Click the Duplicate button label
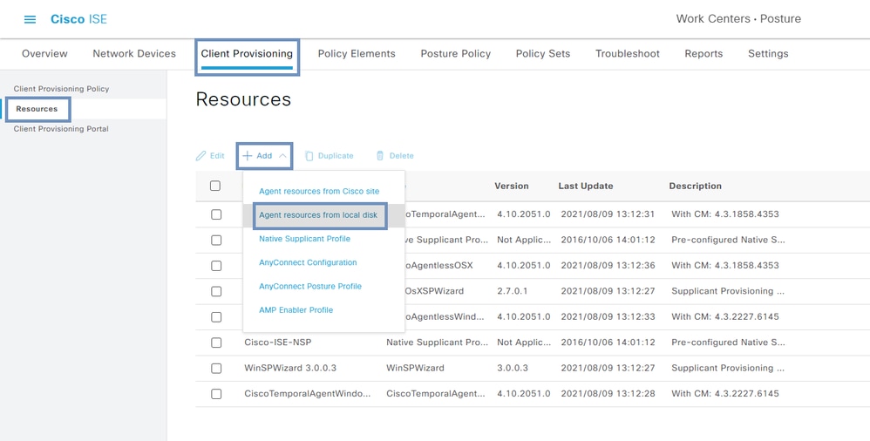870x441 pixels. 336,156
